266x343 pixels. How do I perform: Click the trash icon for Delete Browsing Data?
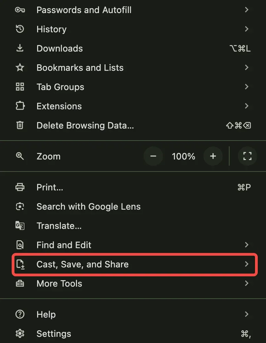point(20,125)
